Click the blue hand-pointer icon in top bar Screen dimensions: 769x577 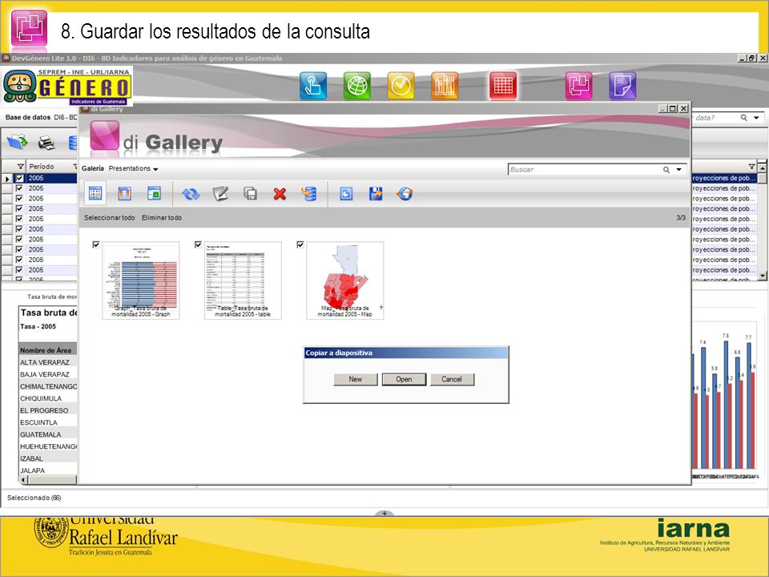click(313, 86)
